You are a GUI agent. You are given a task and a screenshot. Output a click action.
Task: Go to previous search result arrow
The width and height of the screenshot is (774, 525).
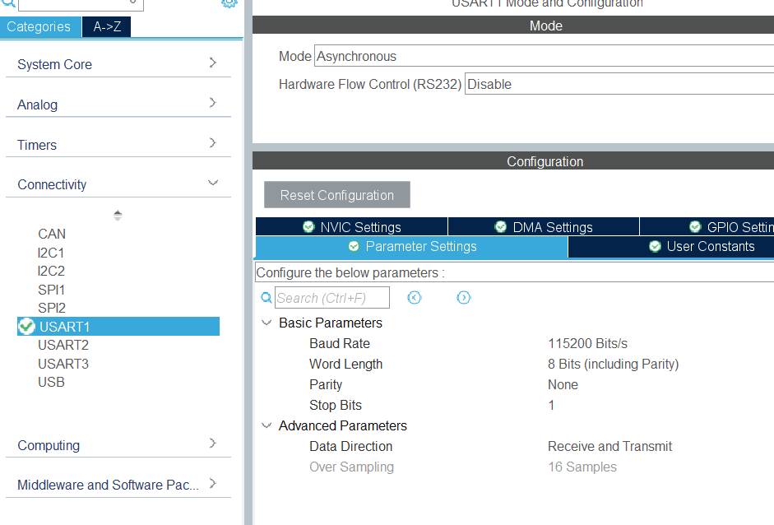[x=415, y=298]
